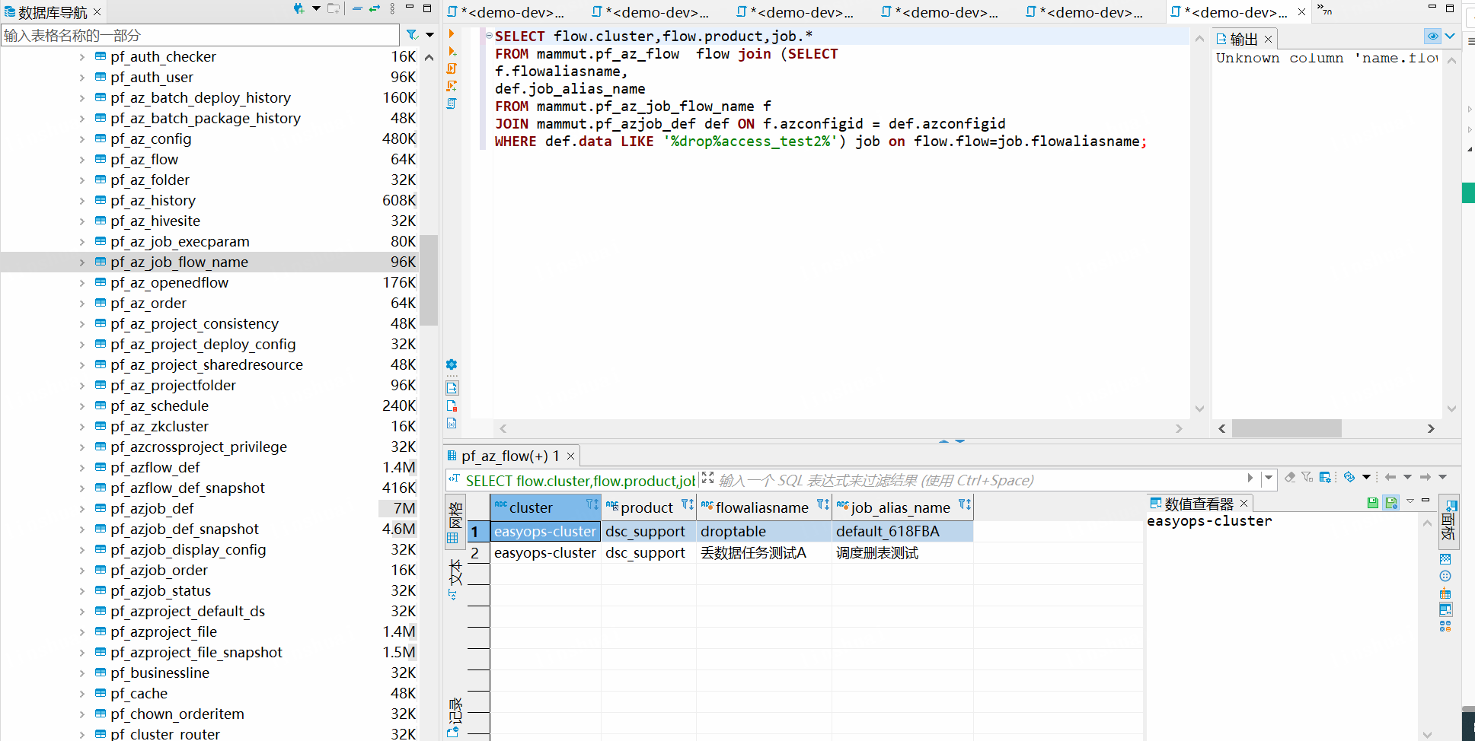Viewport: 1475px width, 741px height.
Task: Expand the pf_azjob_def table node
Action: coord(82,509)
